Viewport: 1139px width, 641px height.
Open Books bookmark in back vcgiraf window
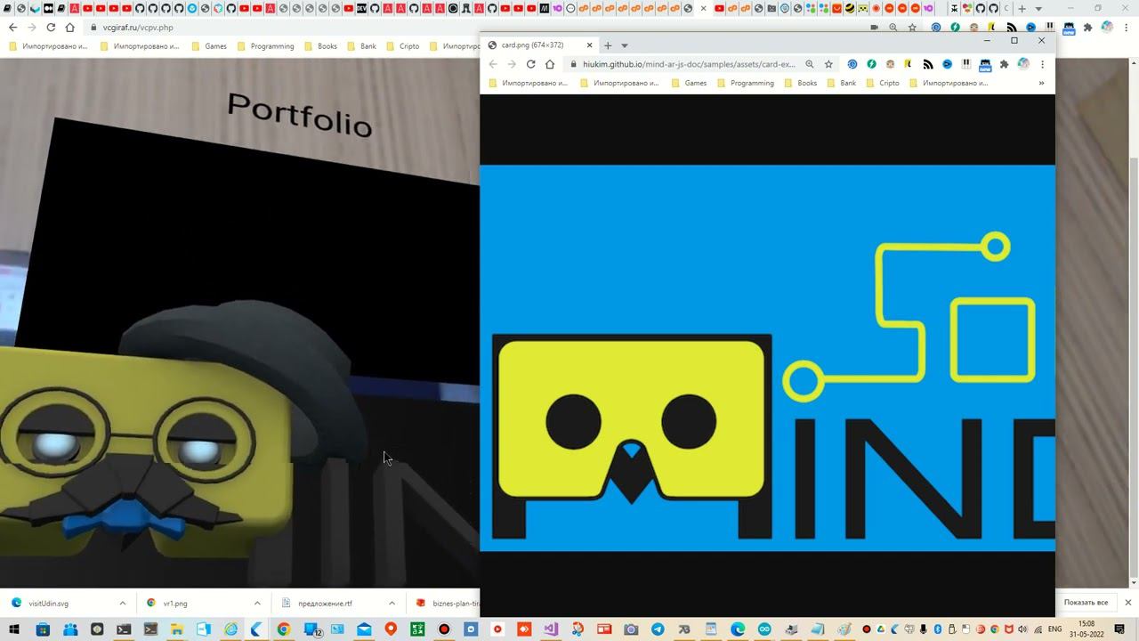click(x=319, y=46)
